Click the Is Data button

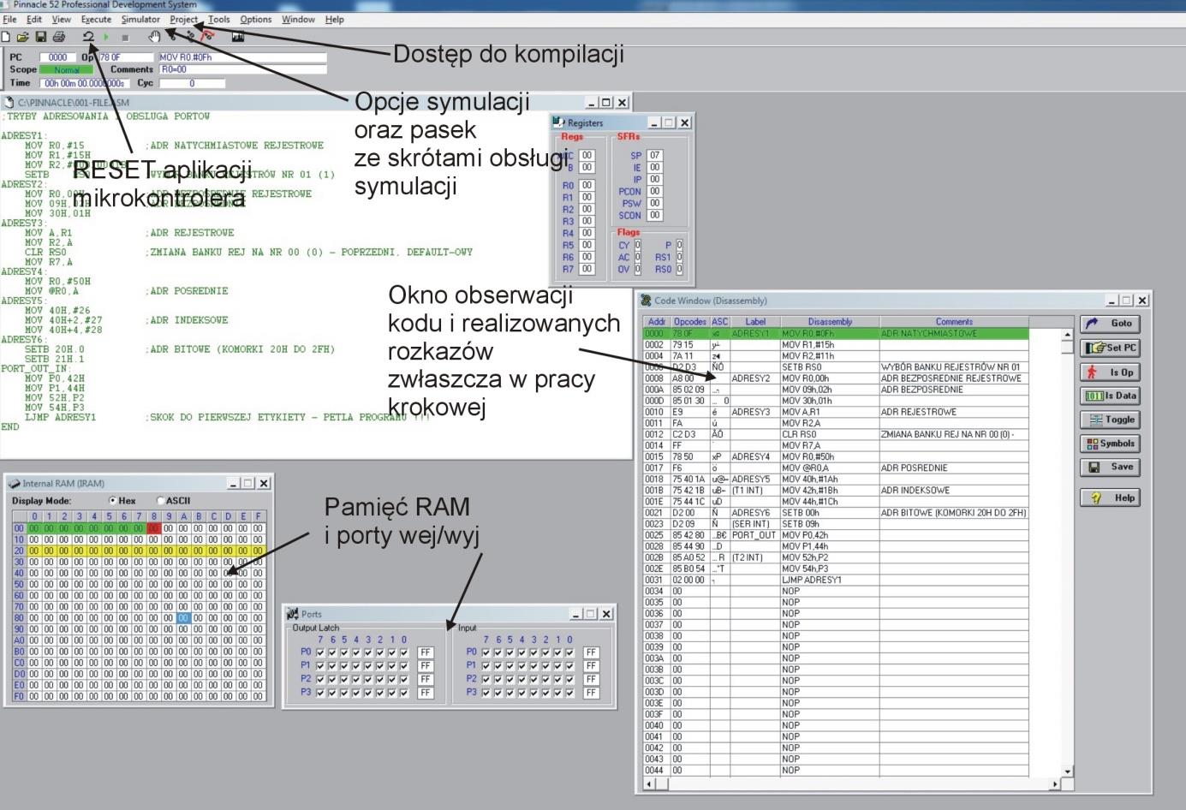point(1111,396)
